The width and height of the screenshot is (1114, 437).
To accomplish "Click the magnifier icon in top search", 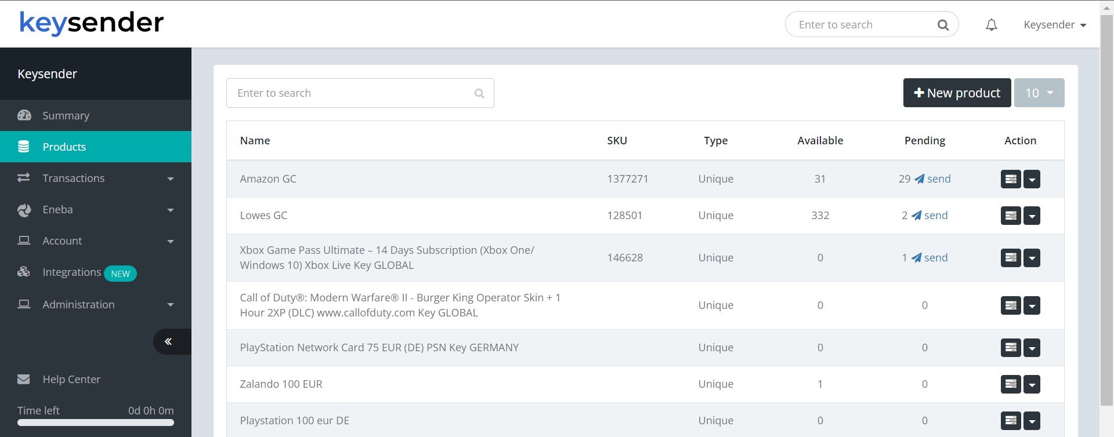I will 943,25.
